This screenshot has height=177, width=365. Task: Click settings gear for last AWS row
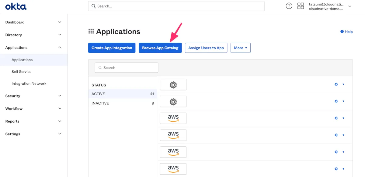pos(336,169)
